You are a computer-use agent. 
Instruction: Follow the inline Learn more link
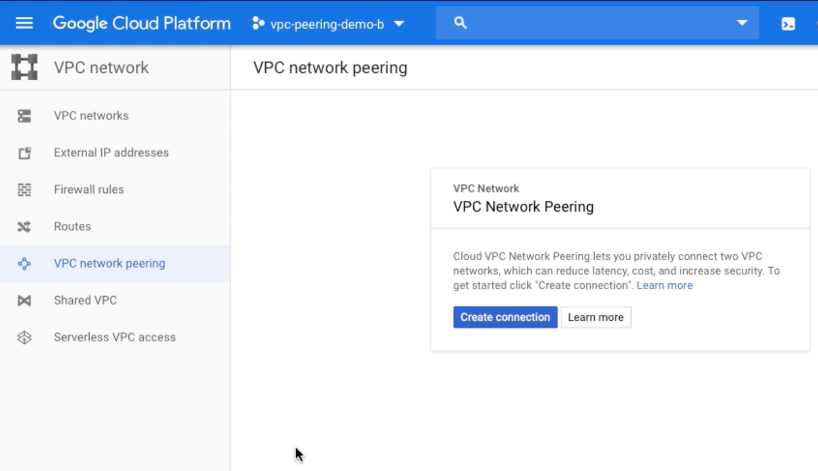point(664,285)
